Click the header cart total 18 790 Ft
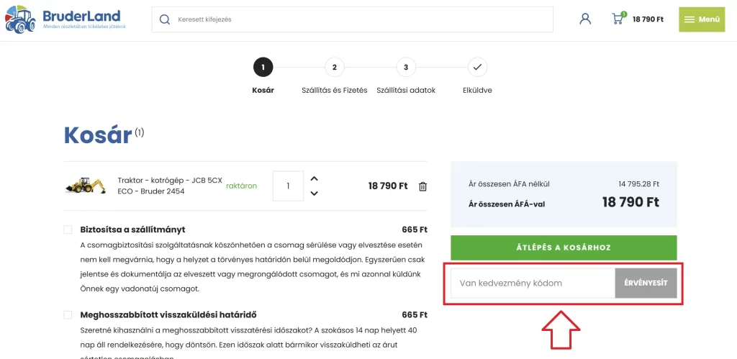Screen dimensions: 737x359 [648, 19]
